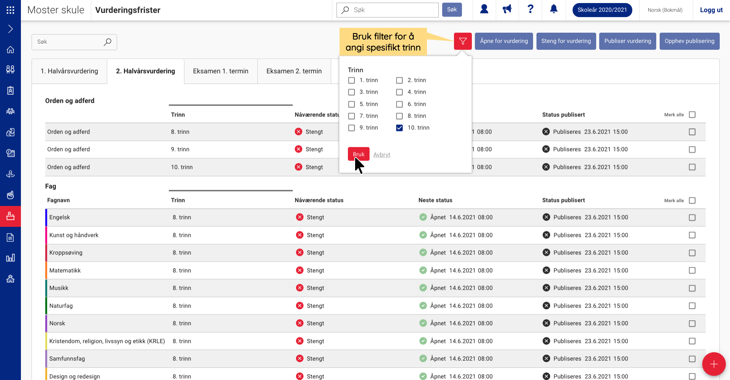Open the notifications bell icon
This screenshot has width=730, height=380.
554,9
